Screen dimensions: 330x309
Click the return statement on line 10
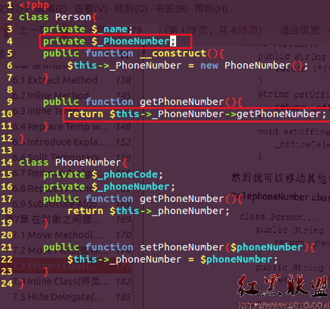196,114
